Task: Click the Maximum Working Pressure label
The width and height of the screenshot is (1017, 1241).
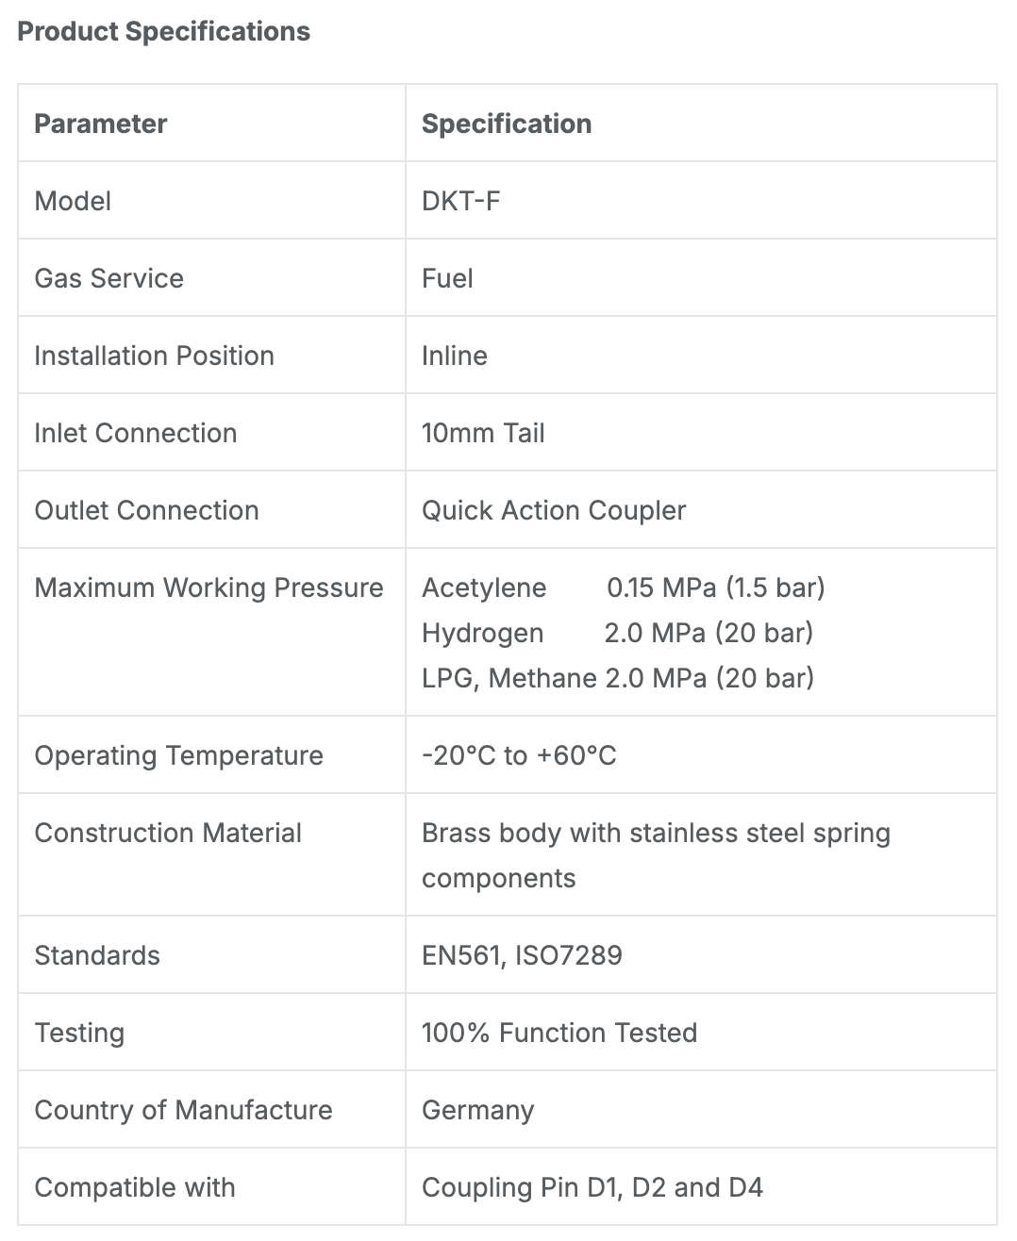Action: pos(209,587)
